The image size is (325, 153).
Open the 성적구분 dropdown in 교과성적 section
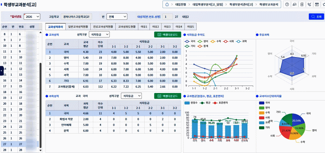pos(99,34)
